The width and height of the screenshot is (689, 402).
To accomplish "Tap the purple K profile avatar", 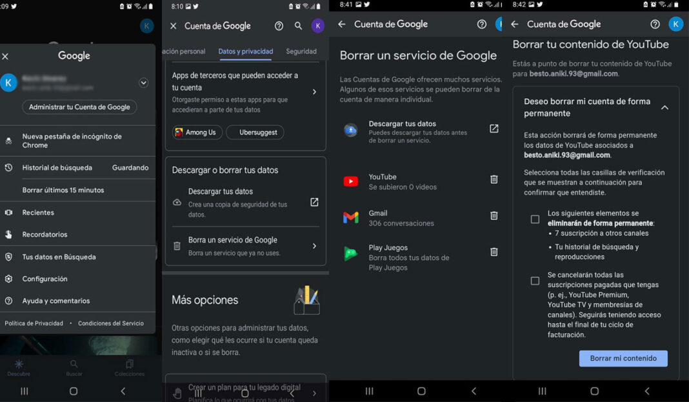I will pyautogui.click(x=317, y=26).
